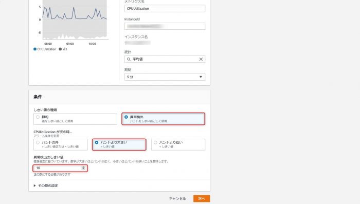
Task: Focus the メトリクス名 CPUUtilization field
Action: pyautogui.click(x=165, y=9)
